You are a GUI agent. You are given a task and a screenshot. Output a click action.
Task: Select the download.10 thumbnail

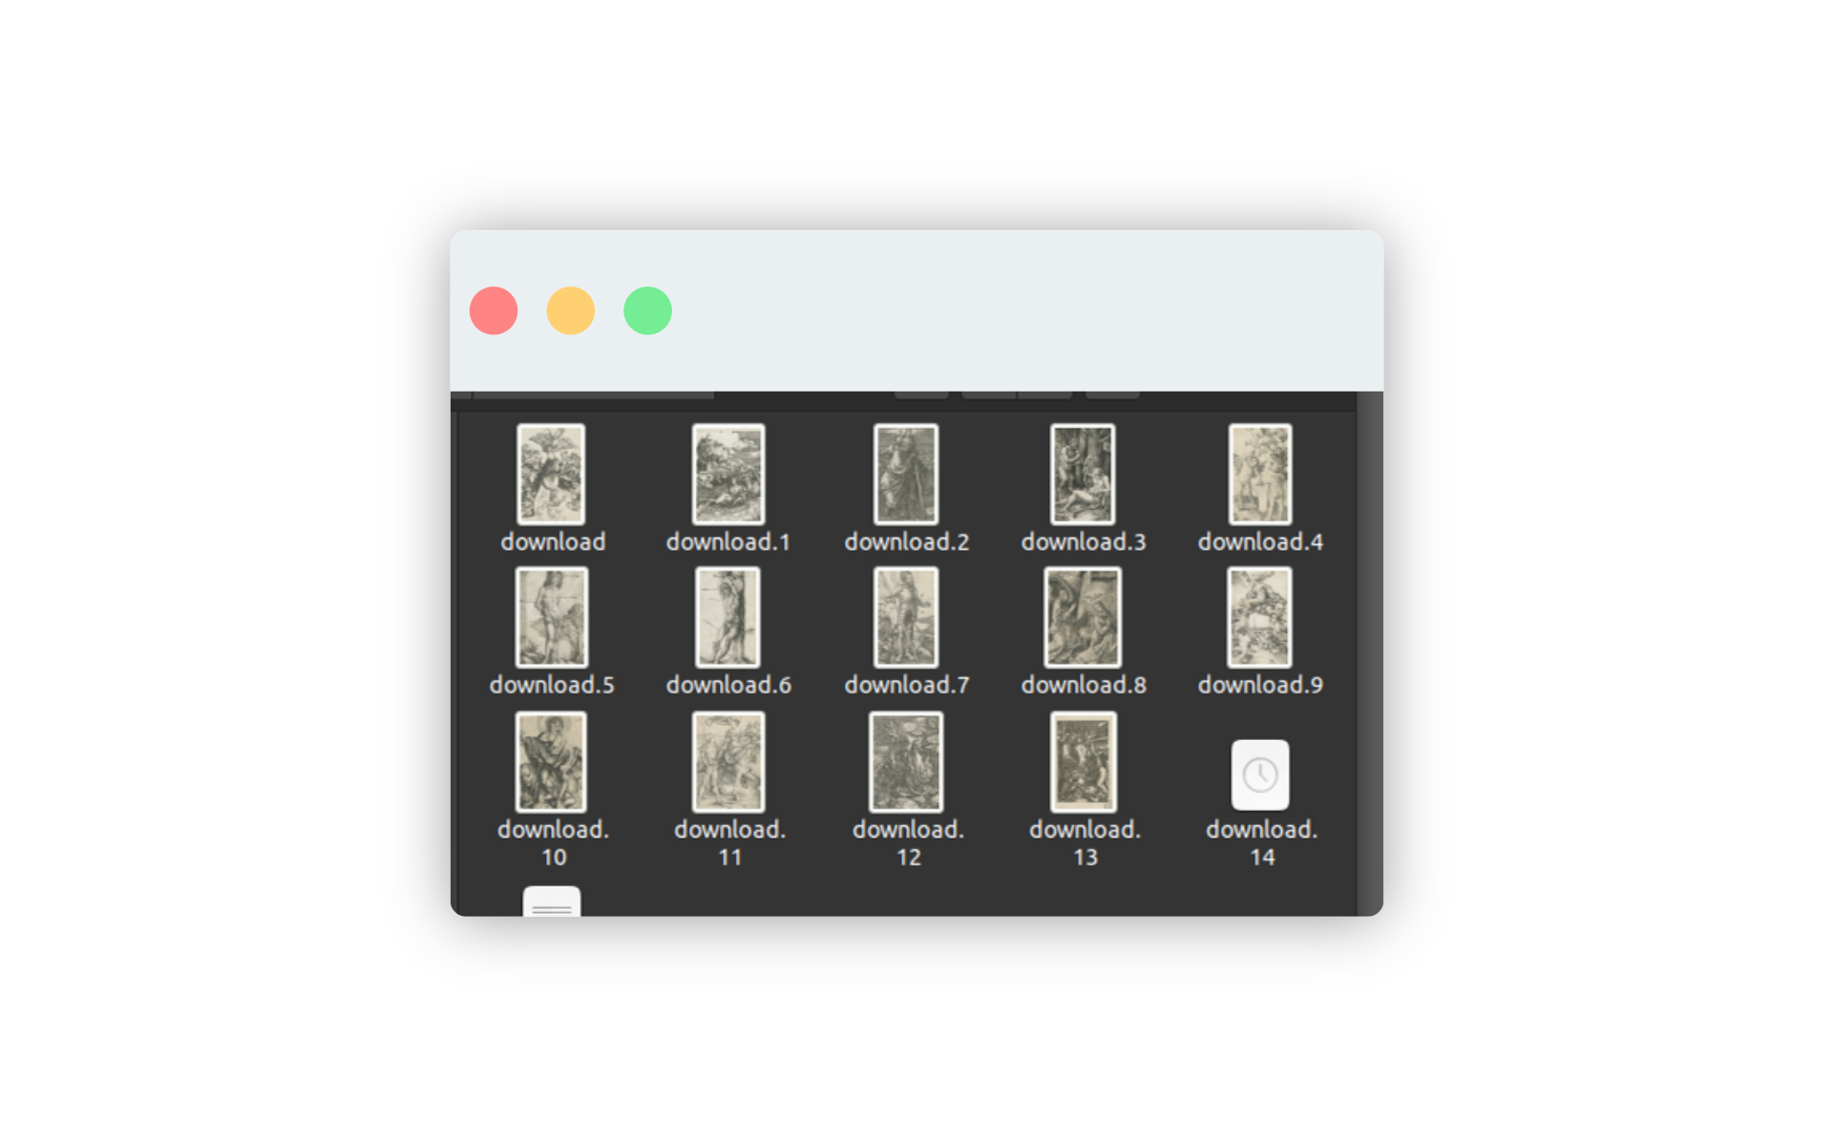pos(551,762)
